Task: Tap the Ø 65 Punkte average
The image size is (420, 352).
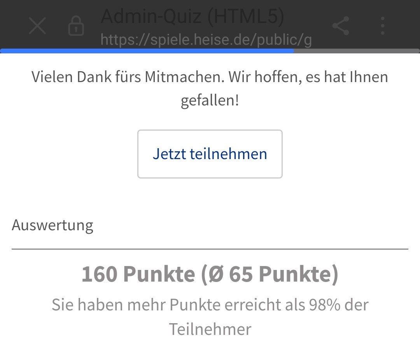Action: coord(273,274)
